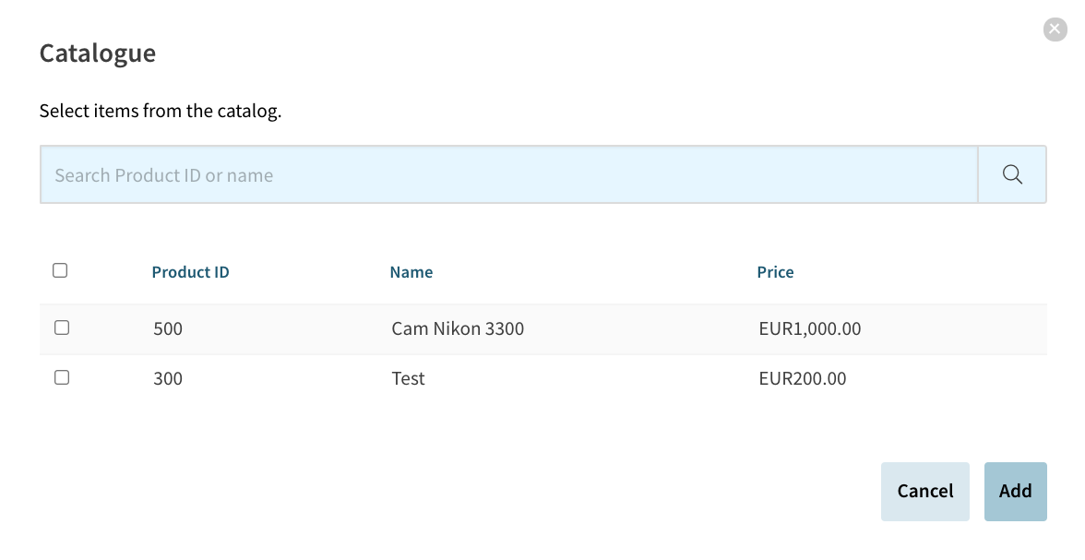Screen dimensions: 1085x560
Task: Check the box for product 300
Action: coord(62,377)
